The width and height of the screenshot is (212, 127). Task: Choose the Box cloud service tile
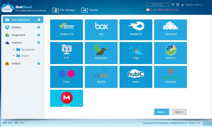[101, 30]
